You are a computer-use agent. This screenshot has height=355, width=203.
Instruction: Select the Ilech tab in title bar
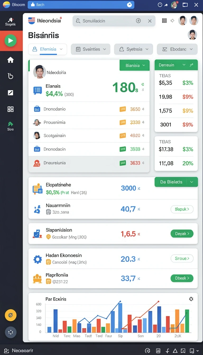tap(81, 5)
